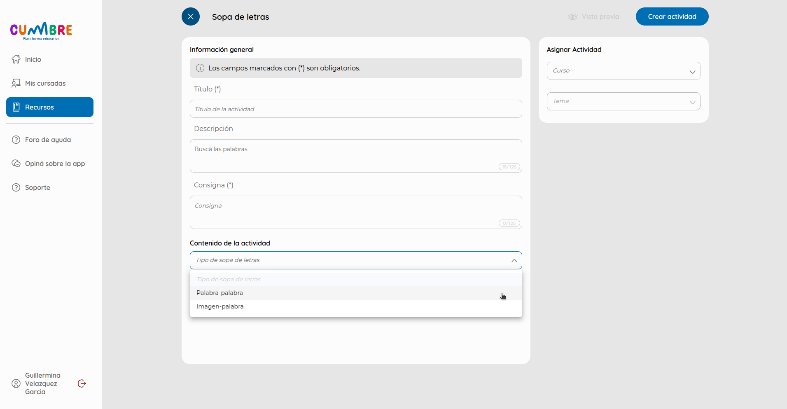Click the Título de la actividad field

356,109
